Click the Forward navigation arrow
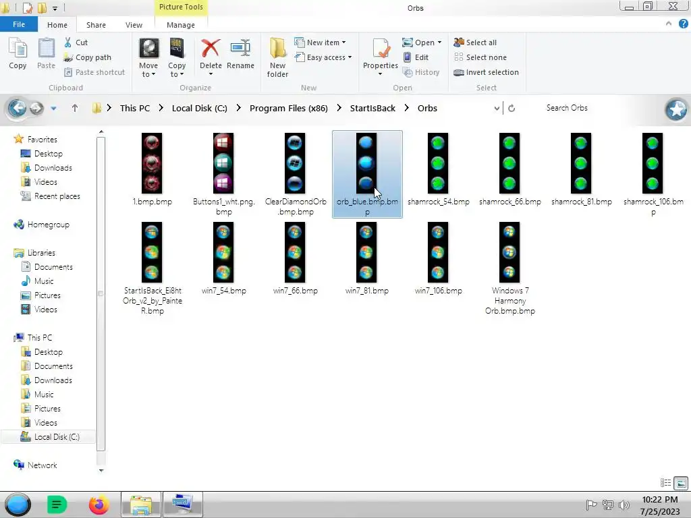The height and width of the screenshot is (518, 691). (x=36, y=108)
